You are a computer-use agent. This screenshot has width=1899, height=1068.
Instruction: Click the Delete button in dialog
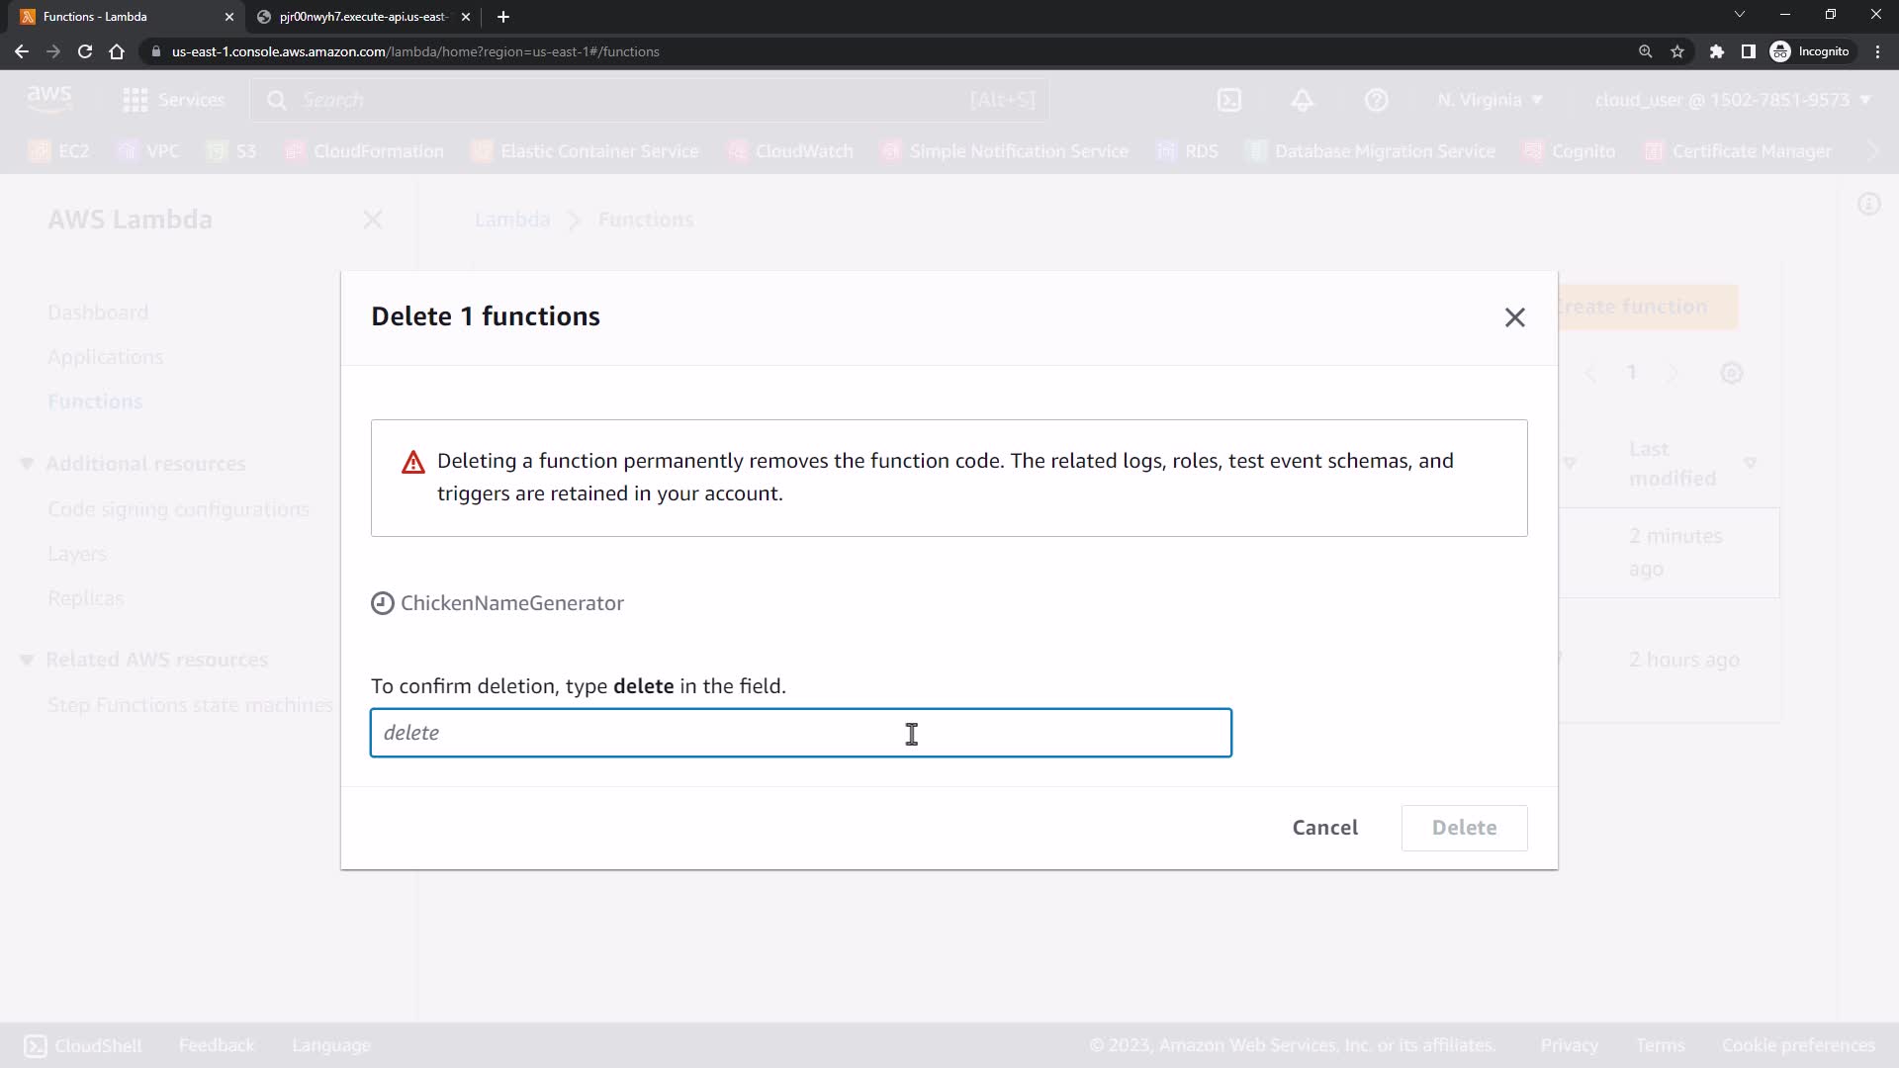(x=1463, y=828)
